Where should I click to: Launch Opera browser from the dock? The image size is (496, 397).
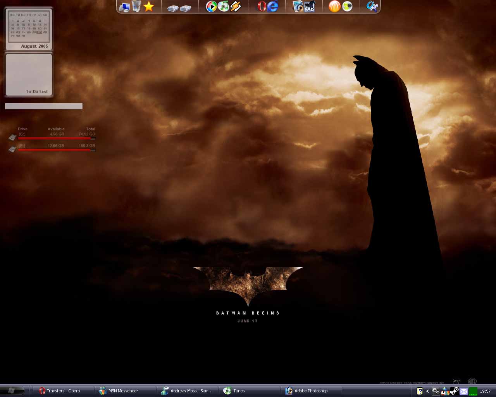tap(262, 6)
